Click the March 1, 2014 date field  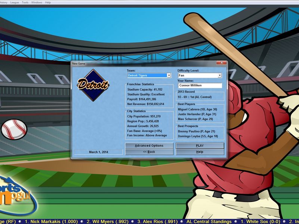click(99, 152)
